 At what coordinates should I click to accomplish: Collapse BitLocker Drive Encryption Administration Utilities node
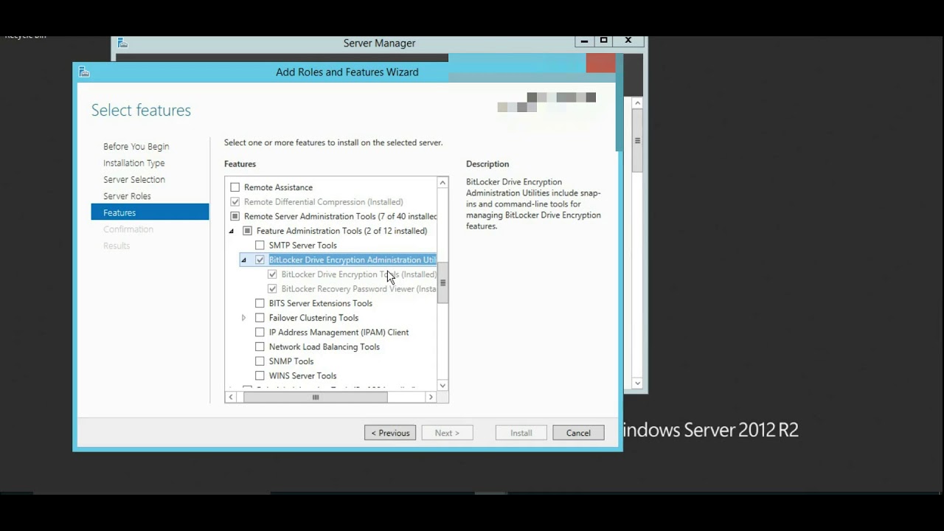pyautogui.click(x=244, y=260)
